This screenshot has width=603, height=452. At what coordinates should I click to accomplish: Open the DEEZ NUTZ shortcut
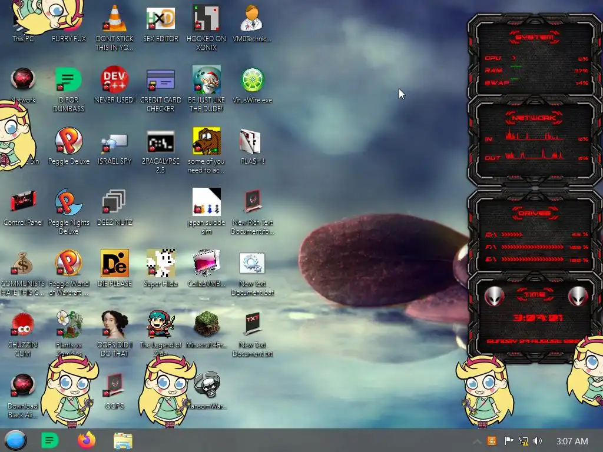point(115,202)
